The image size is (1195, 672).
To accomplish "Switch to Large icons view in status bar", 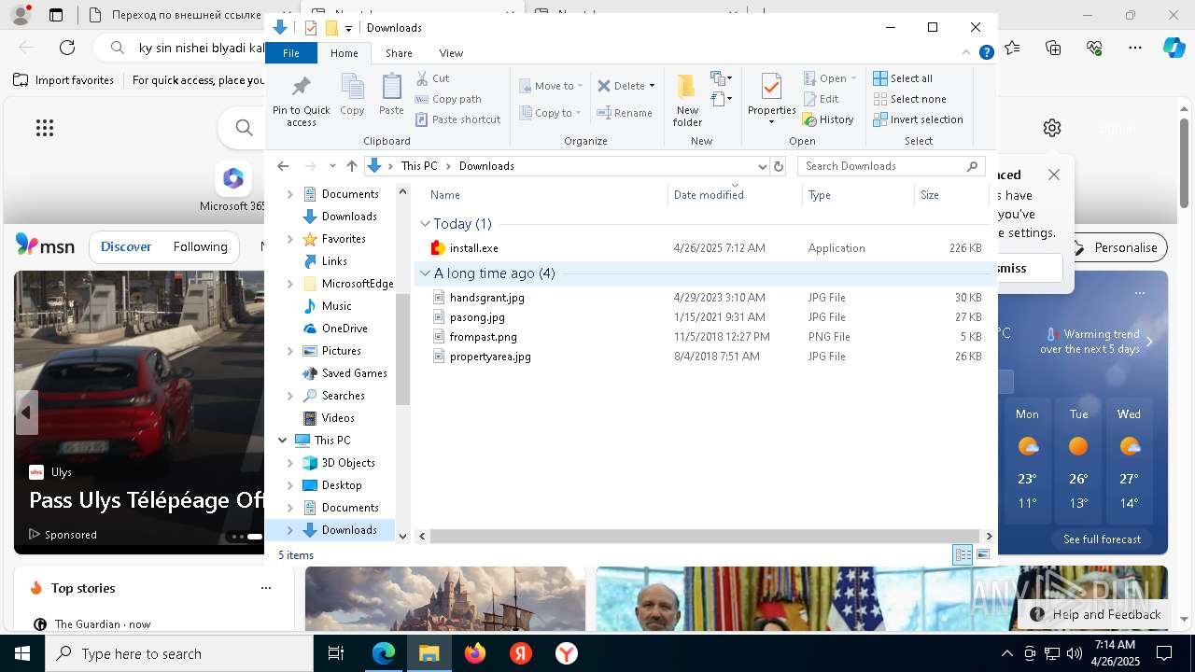I will pyautogui.click(x=982, y=555).
